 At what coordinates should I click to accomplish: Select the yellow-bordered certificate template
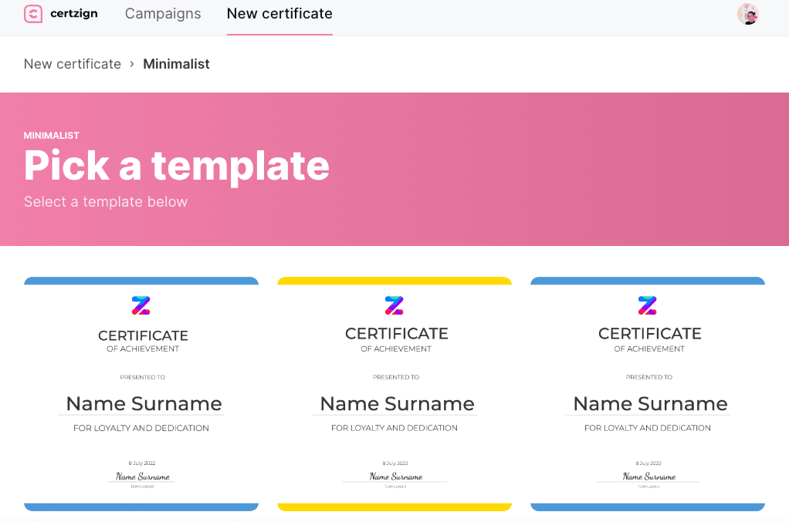(x=394, y=393)
